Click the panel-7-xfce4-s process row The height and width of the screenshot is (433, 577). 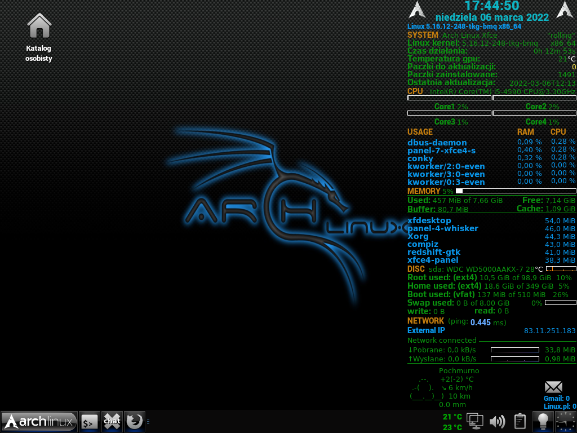[491, 150]
